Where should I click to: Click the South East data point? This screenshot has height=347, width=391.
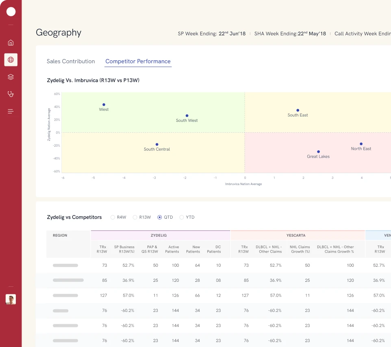point(298,110)
